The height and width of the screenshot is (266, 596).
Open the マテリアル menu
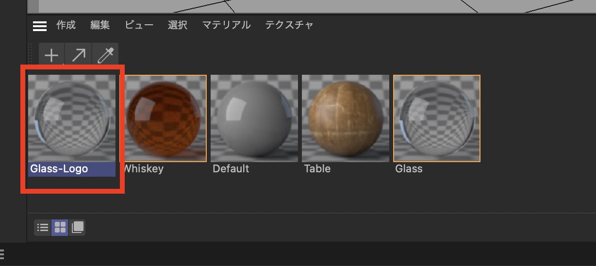click(226, 25)
